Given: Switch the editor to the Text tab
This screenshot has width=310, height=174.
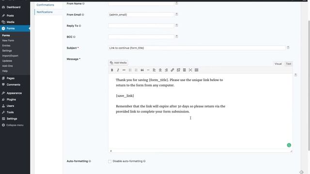Looking at the screenshot, I should click(x=289, y=64).
